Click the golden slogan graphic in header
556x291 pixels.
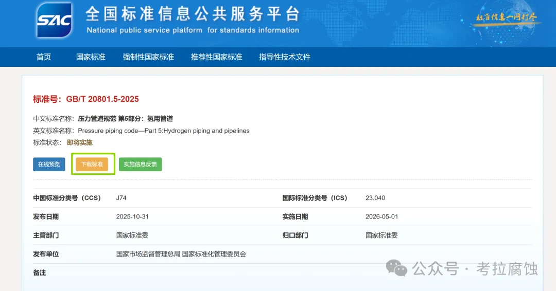point(506,18)
